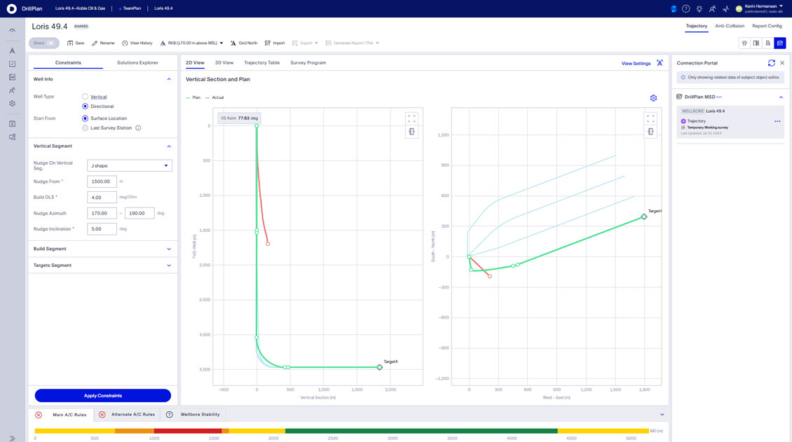
Task: Click Grid North in toolbar
Action: pyautogui.click(x=243, y=43)
